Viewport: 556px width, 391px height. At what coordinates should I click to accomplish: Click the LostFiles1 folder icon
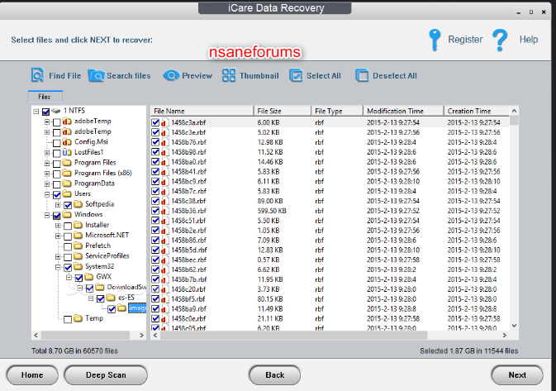pyautogui.click(x=67, y=152)
